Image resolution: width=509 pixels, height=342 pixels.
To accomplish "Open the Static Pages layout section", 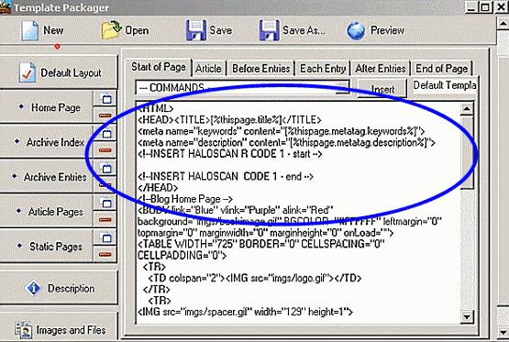I will coord(47,247).
